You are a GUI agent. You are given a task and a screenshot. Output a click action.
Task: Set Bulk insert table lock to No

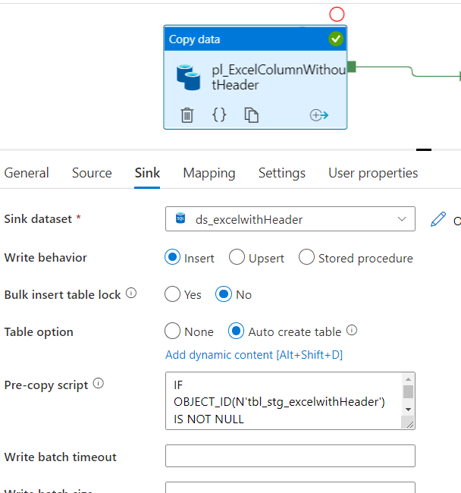pyautogui.click(x=224, y=294)
